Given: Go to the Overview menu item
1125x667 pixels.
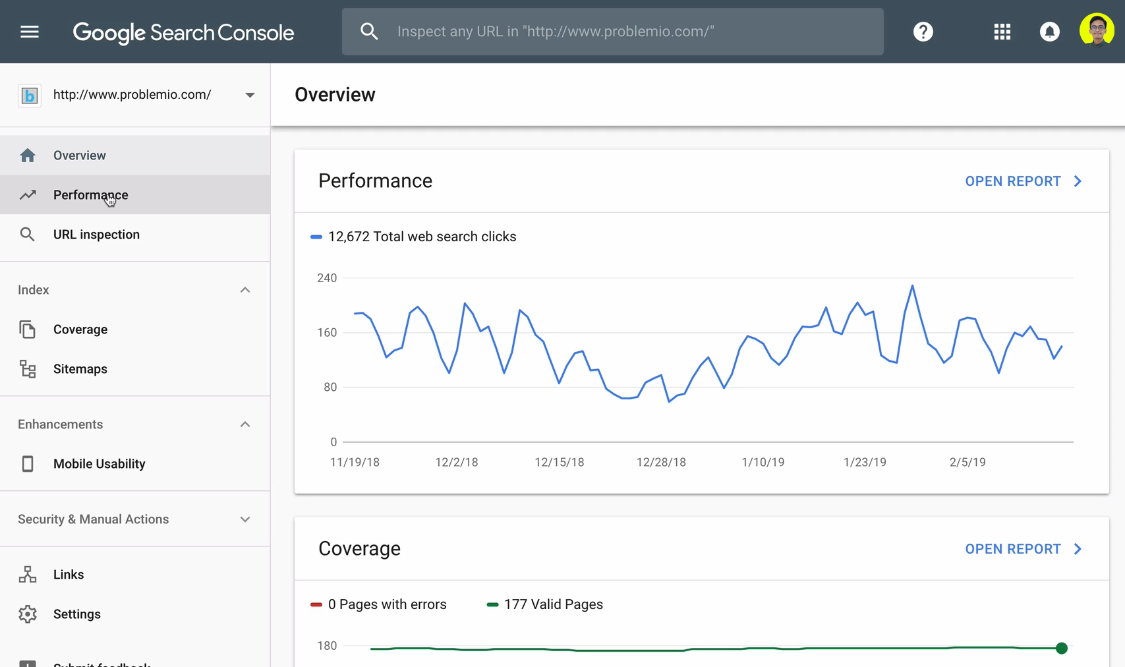Looking at the screenshot, I should 80,156.
